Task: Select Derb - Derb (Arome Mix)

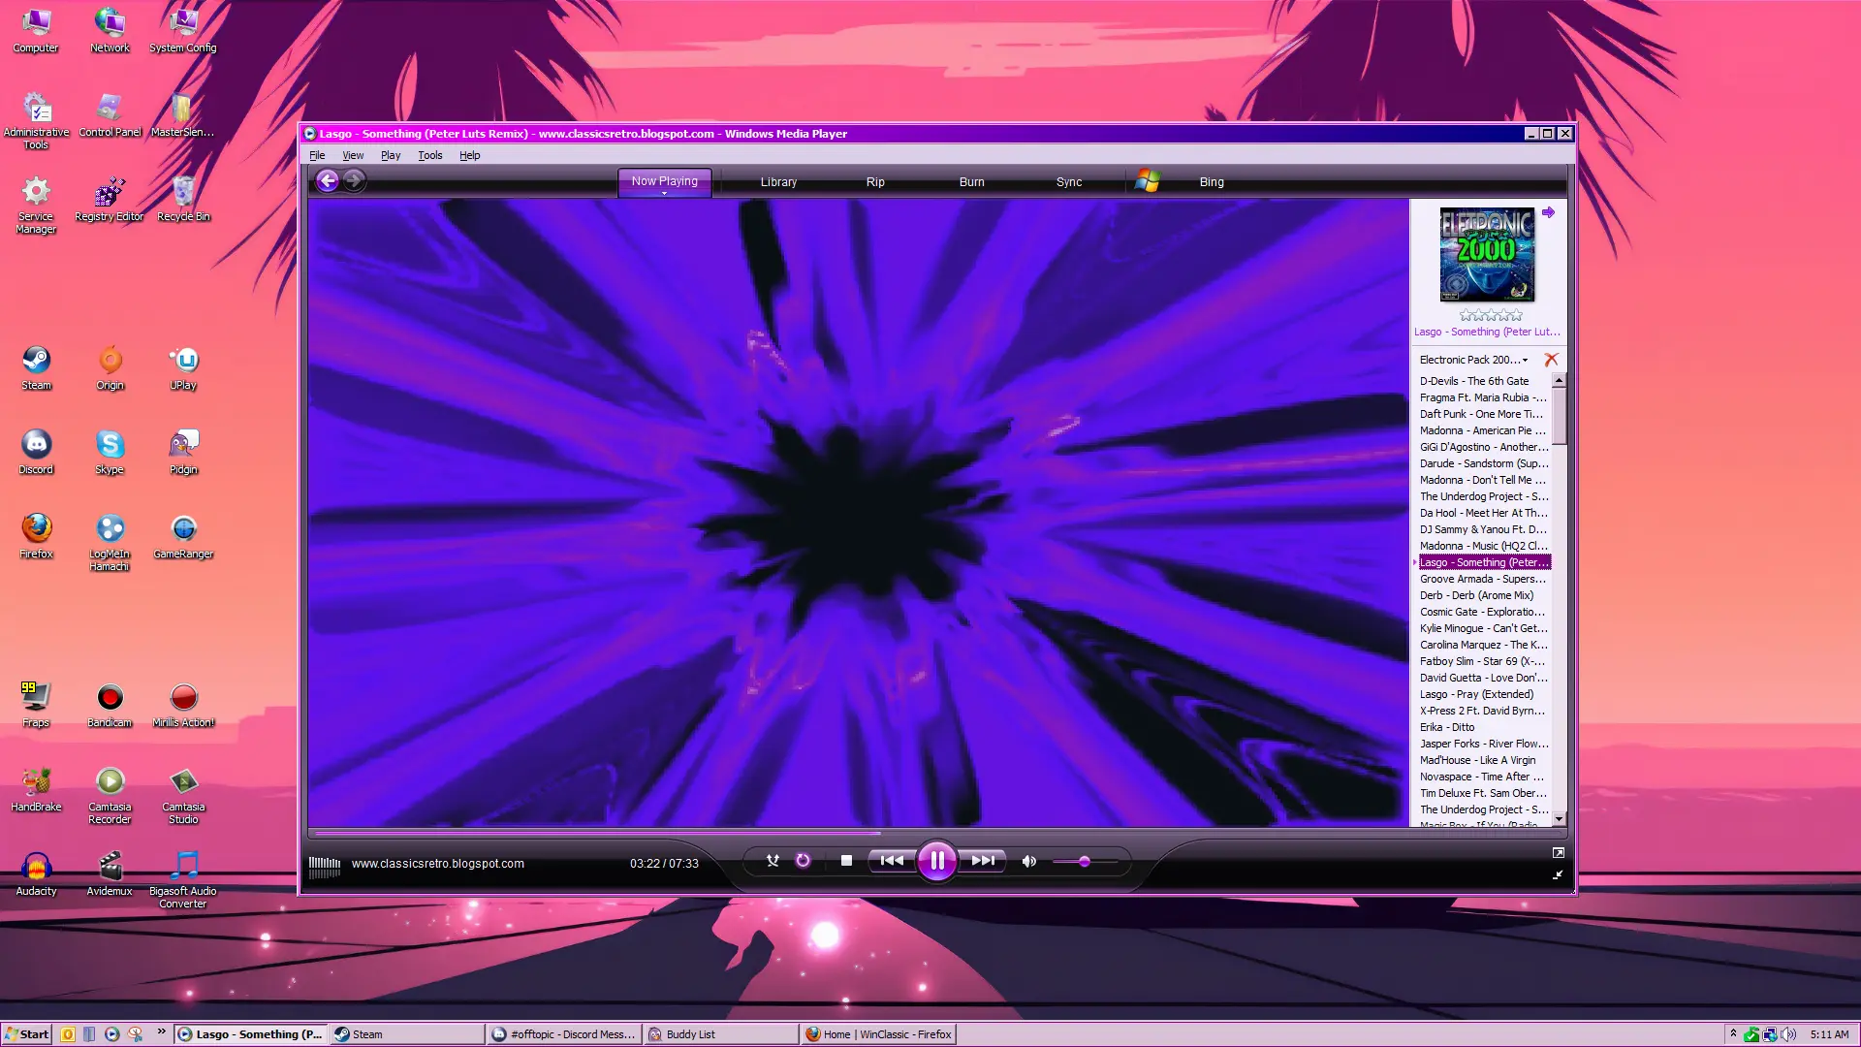Action: tap(1483, 595)
